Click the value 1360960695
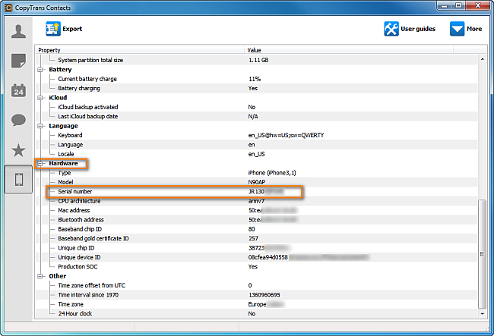 pos(264,295)
